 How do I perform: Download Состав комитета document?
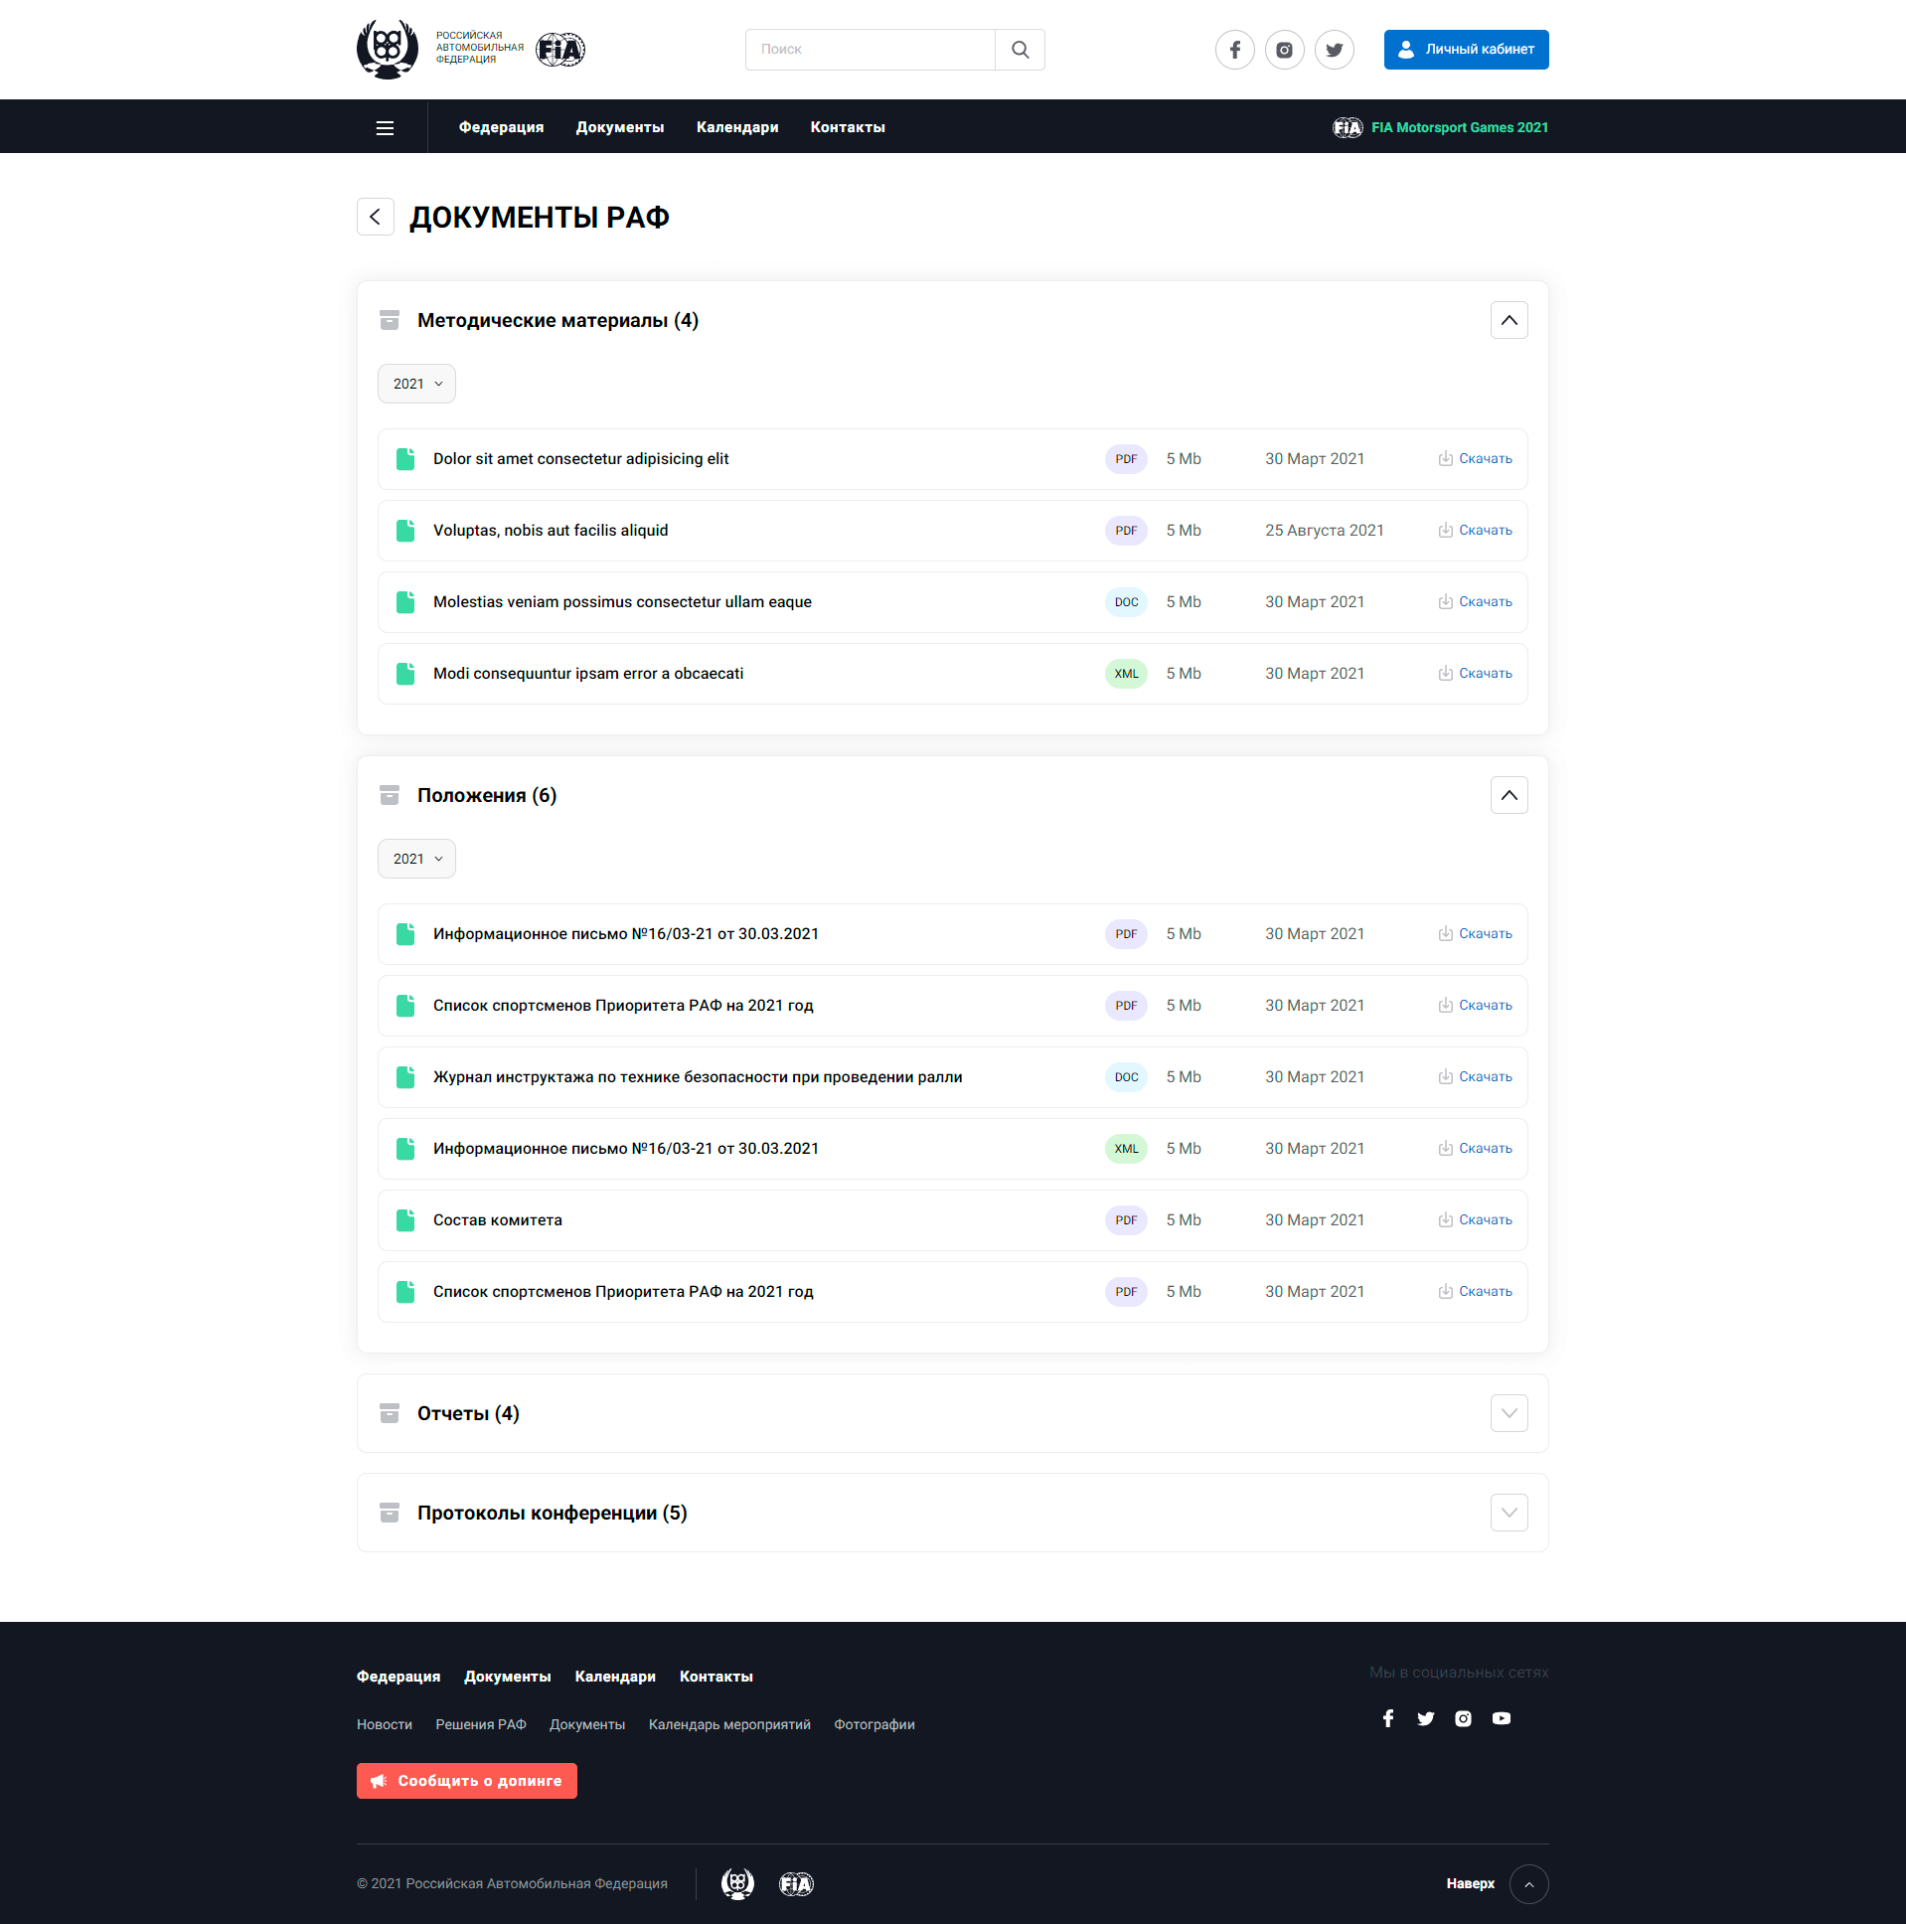click(x=1475, y=1220)
